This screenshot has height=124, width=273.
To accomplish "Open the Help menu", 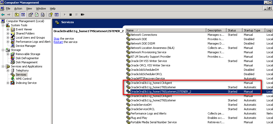I will [52, 8].
